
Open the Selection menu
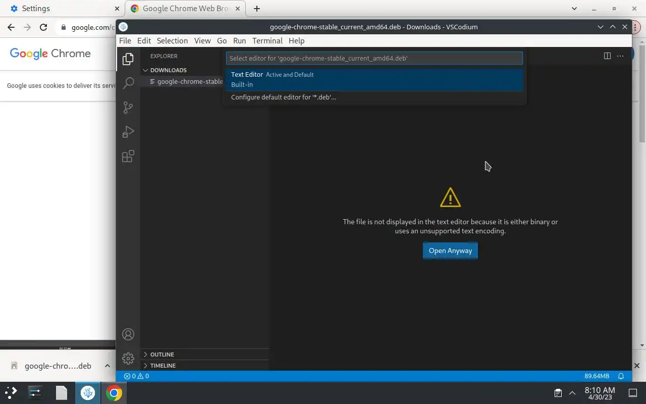tap(172, 41)
